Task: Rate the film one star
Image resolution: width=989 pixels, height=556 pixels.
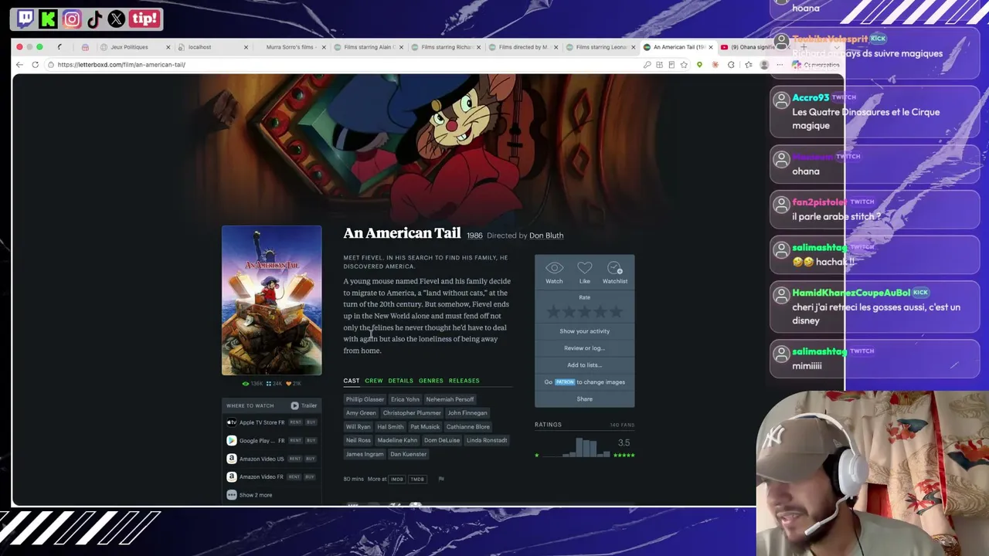Action: (552, 312)
